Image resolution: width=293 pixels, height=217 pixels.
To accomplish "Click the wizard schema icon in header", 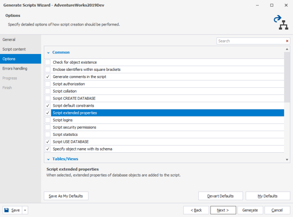I will pos(280,23).
